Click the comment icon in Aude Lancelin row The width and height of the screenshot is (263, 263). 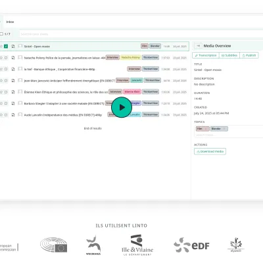(20, 114)
